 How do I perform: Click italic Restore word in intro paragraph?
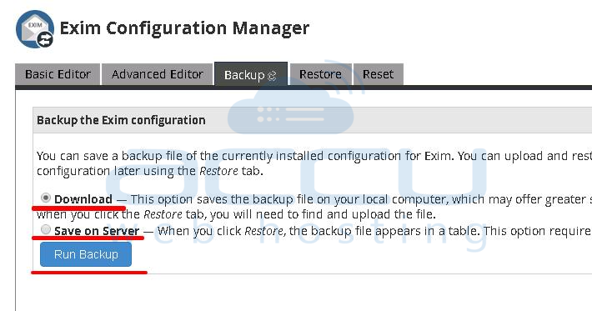pos(219,171)
